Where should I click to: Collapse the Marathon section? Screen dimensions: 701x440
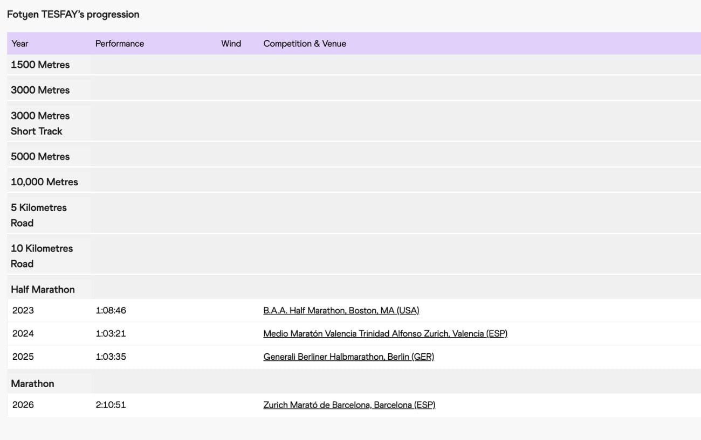[32, 383]
